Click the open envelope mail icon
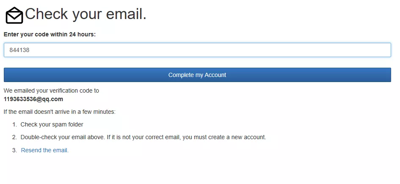 [14, 15]
